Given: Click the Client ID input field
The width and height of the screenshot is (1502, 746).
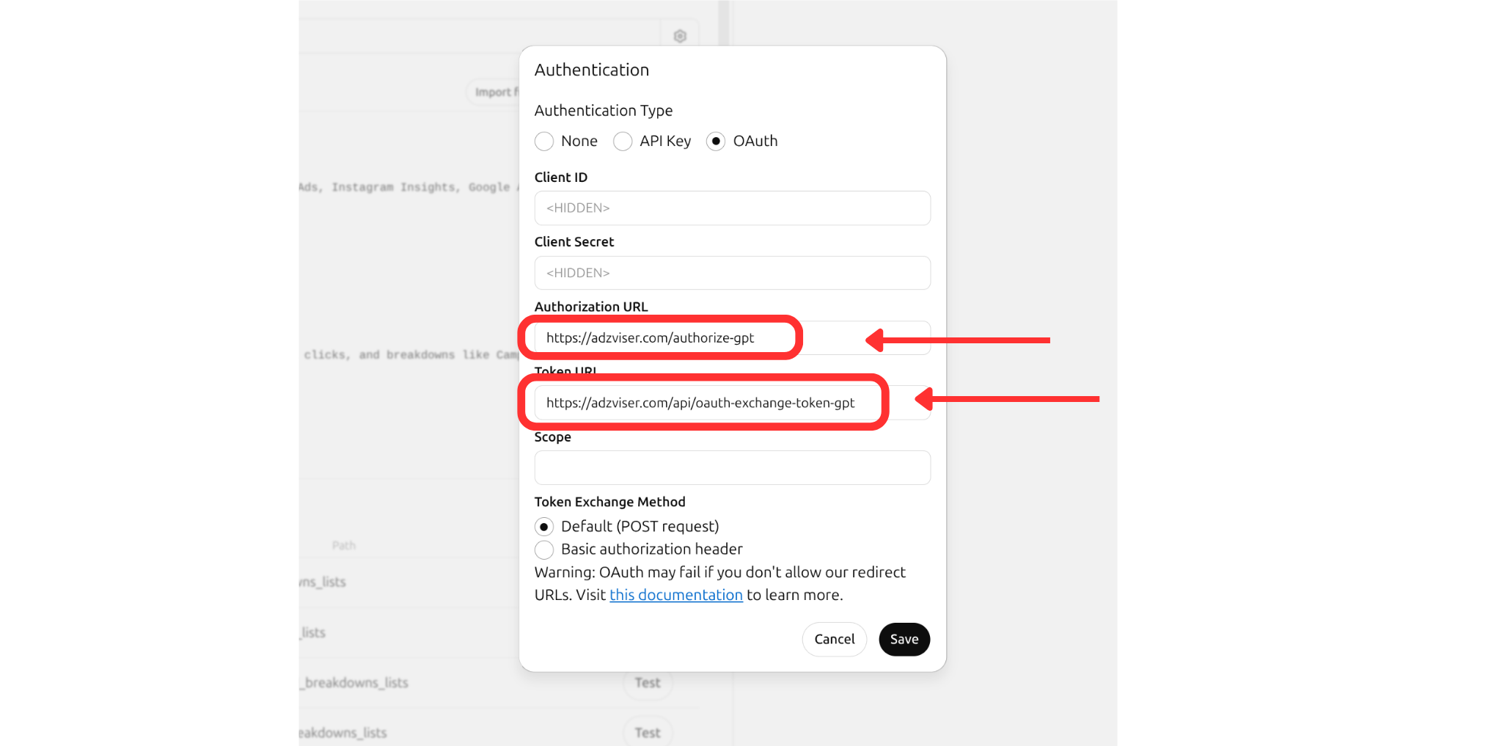Looking at the screenshot, I should click(732, 208).
